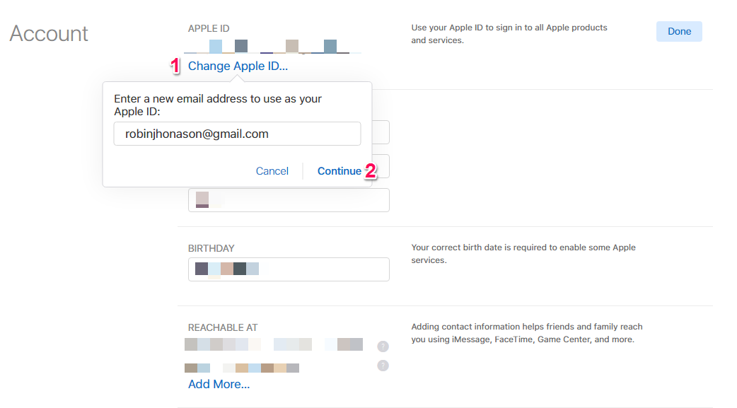Confirm the new email with Continue
737x408 pixels.
tap(340, 171)
